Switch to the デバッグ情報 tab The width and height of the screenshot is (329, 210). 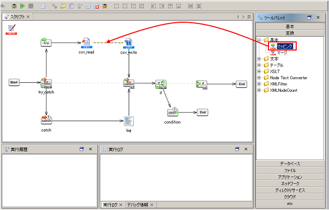tap(138, 204)
